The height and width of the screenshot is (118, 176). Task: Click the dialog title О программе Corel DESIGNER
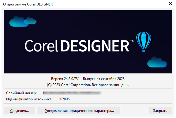click(28, 4)
